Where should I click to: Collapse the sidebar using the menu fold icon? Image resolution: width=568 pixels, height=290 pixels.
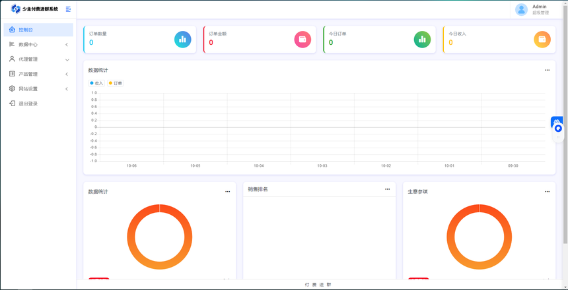(68, 9)
